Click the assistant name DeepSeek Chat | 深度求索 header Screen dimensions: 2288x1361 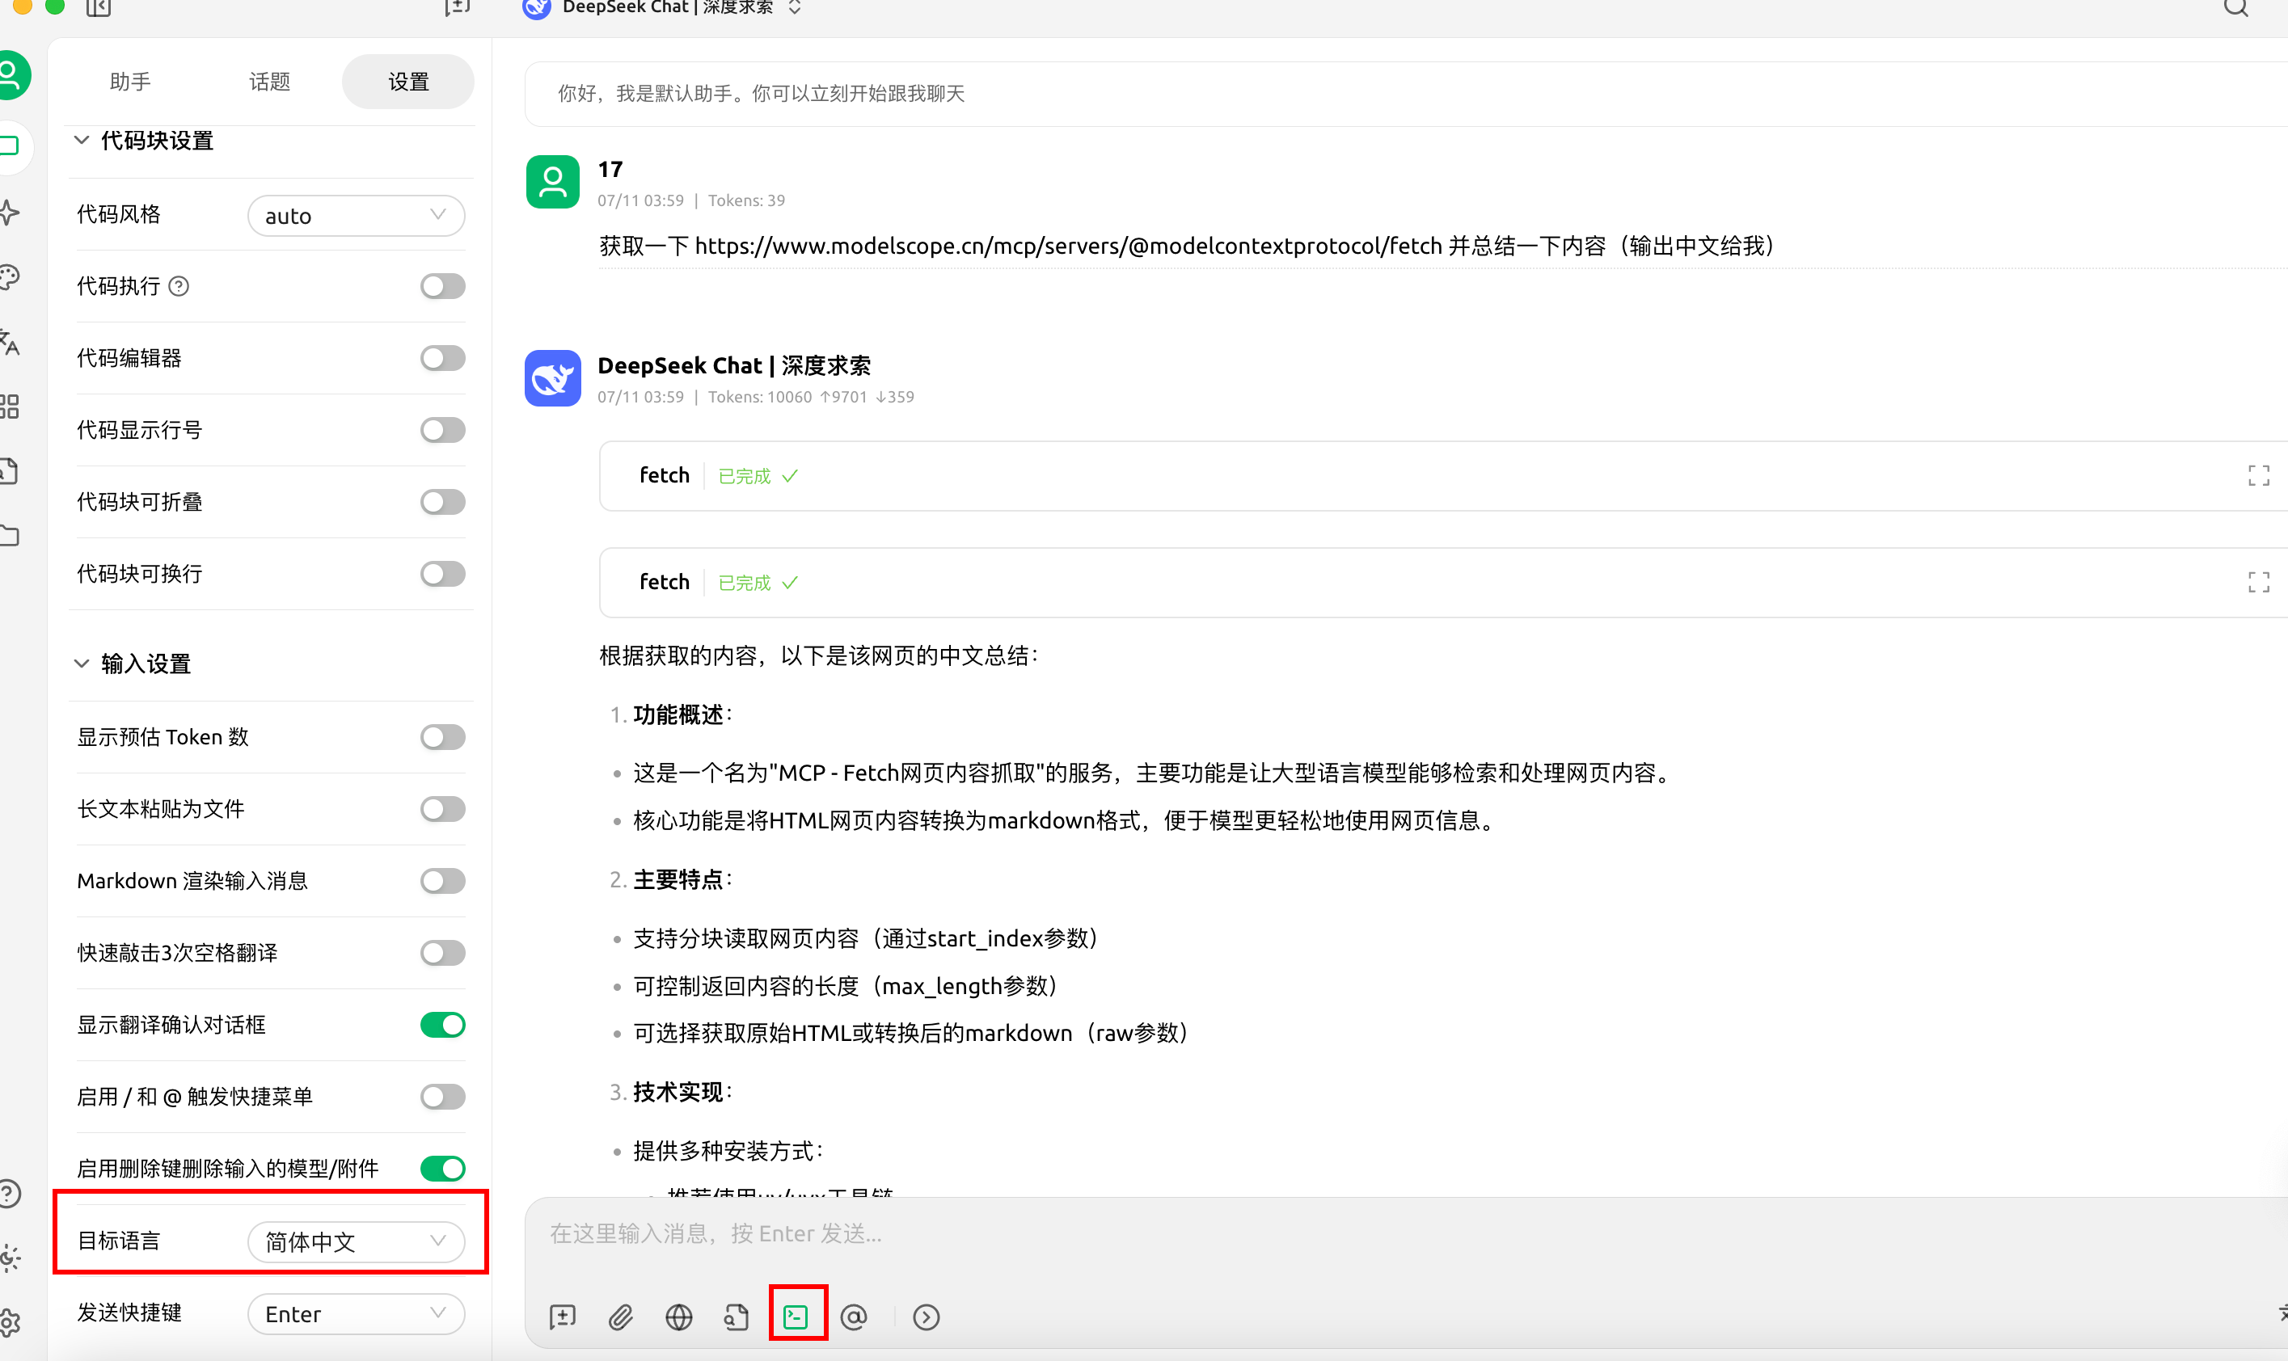pyautogui.click(x=734, y=365)
